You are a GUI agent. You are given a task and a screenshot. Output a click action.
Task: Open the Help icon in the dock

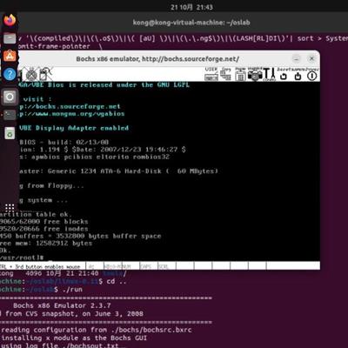[x=10, y=74]
